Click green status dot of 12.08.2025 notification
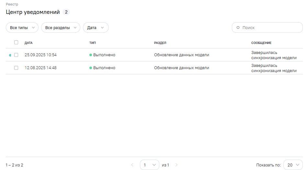This screenshot has height=170, width=307. click(x=91, y=68)
